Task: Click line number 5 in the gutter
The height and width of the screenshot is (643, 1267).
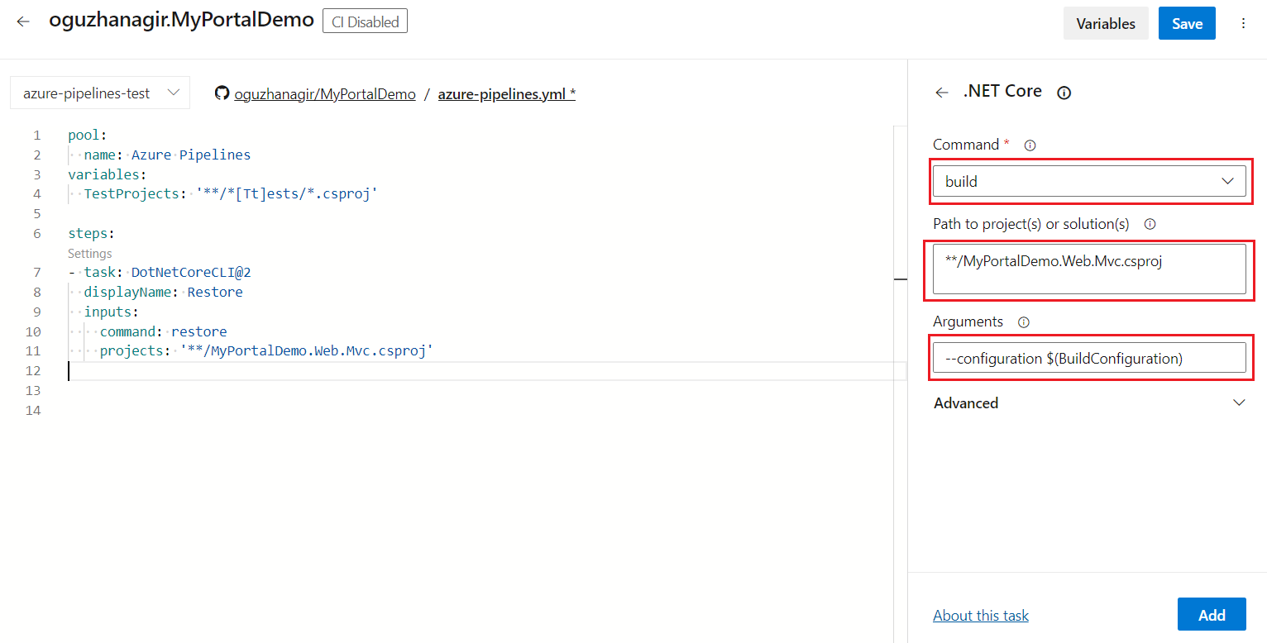Action: click(x=37, y=214)
